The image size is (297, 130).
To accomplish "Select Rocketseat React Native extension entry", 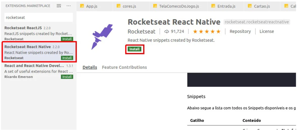I will tap(39, 52).
